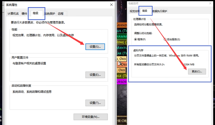
Task: Click the orange GRAND item label
Action: [122, 25]
